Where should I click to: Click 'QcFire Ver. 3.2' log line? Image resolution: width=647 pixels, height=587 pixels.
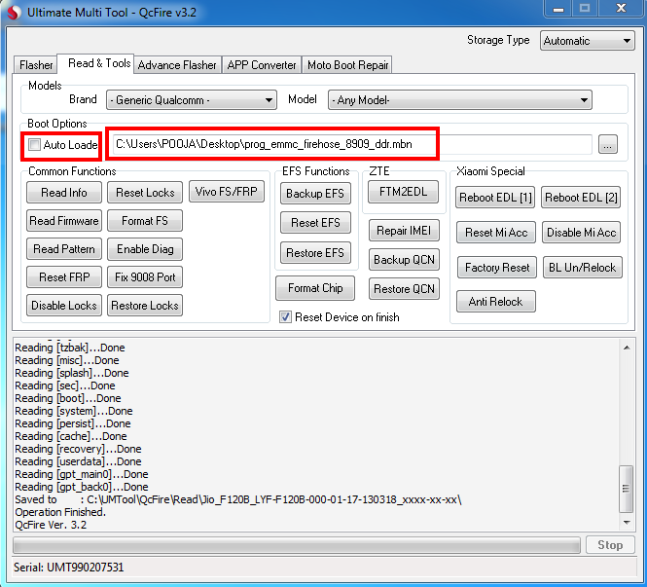click(x=51, y=525)
